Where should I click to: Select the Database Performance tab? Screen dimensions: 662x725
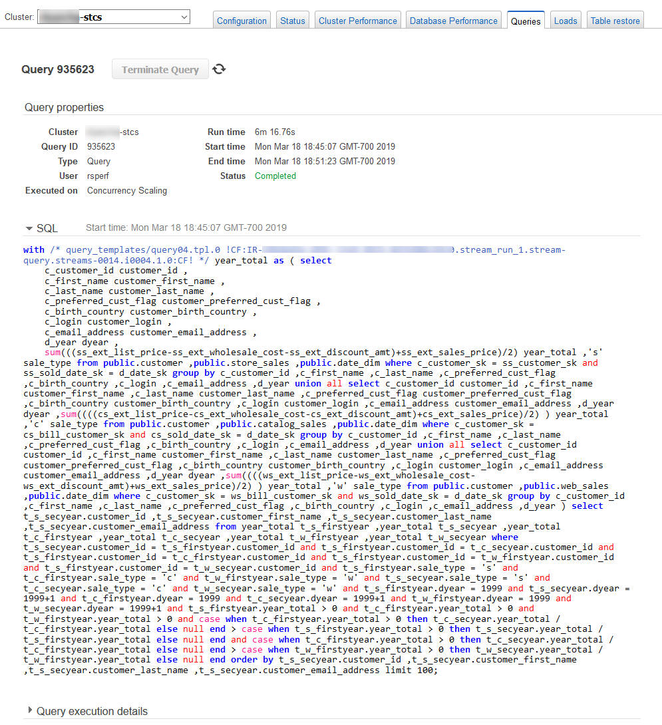tap(453, 21)
